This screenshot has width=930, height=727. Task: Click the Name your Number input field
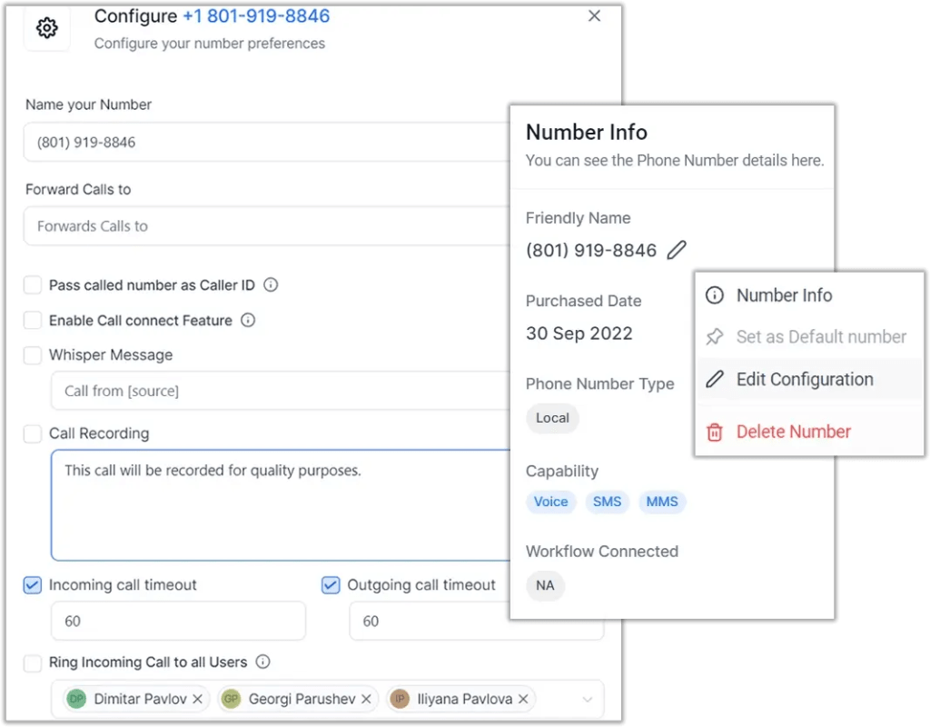(x=263, y=142)
